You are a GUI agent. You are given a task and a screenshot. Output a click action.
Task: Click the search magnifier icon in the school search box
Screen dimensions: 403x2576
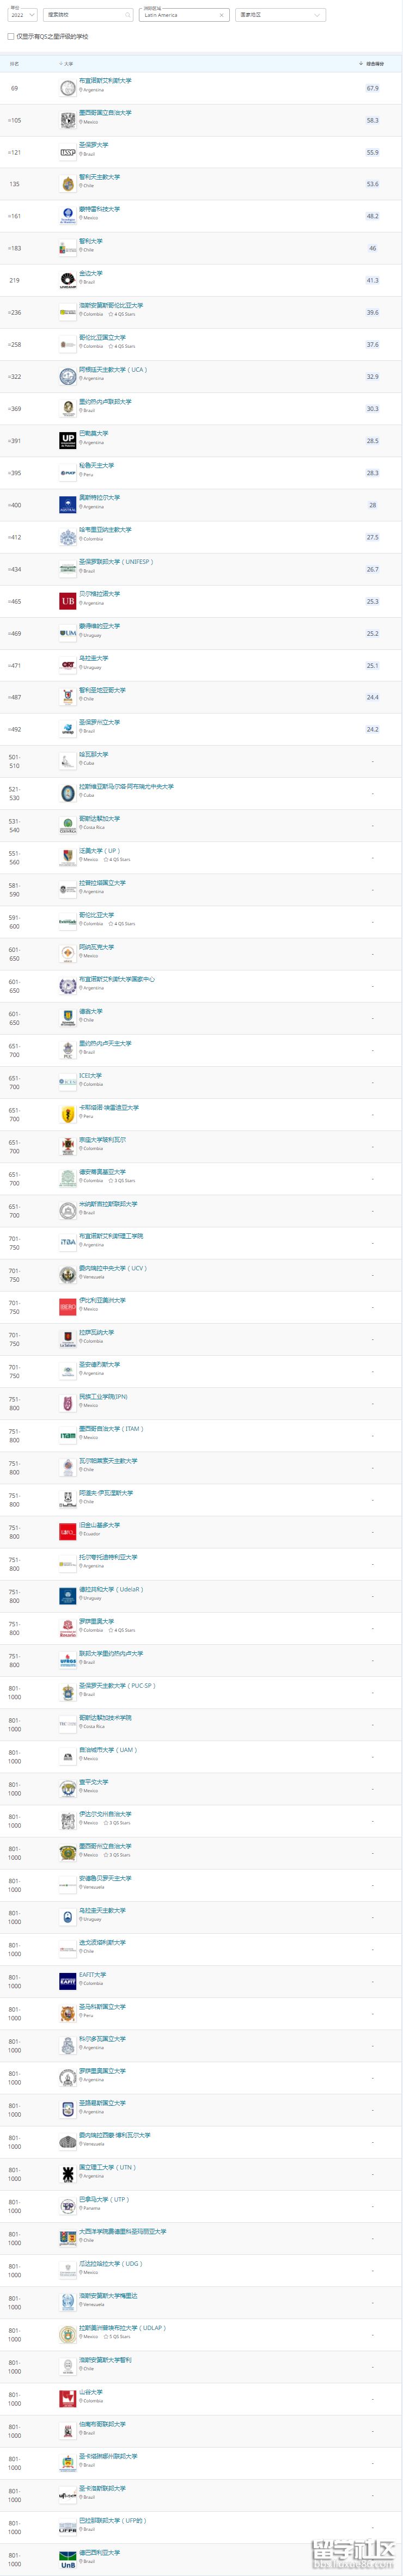pos(128,15)
